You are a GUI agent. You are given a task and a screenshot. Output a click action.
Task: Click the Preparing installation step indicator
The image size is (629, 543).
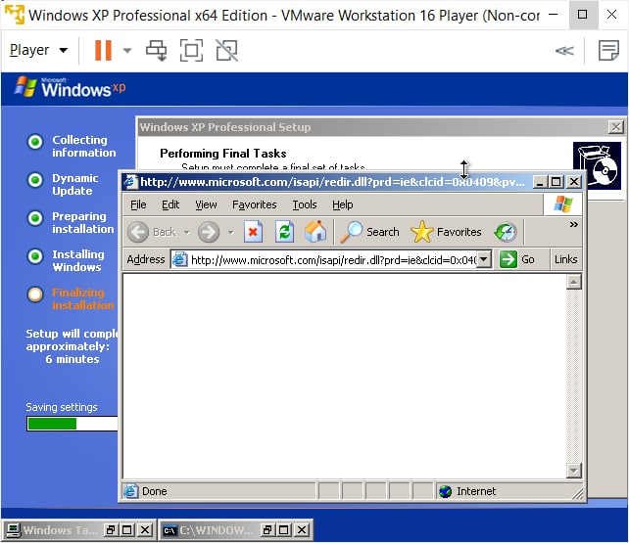coord(35,218)
